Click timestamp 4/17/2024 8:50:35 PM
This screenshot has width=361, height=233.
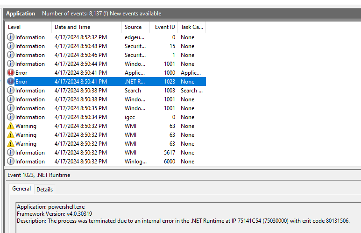[x=81, y=108]
